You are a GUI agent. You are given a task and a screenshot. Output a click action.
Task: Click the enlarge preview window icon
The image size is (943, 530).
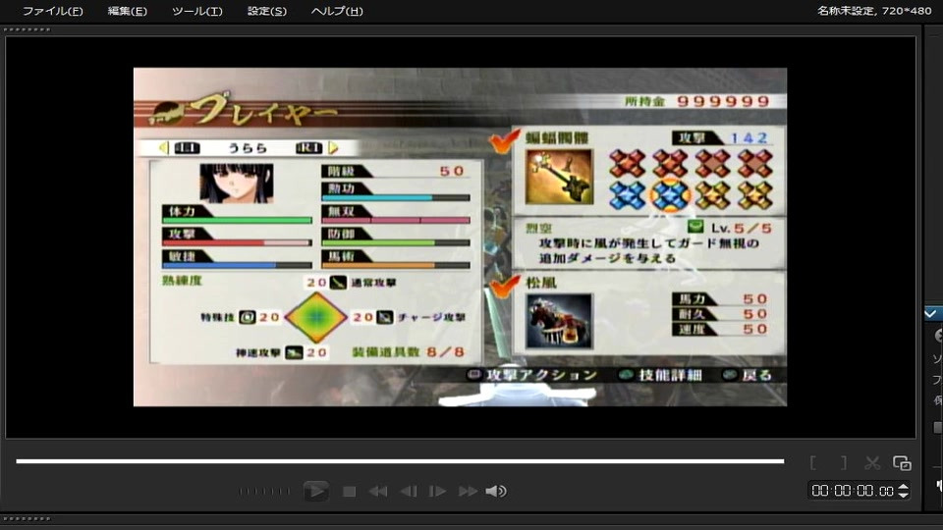902,462
